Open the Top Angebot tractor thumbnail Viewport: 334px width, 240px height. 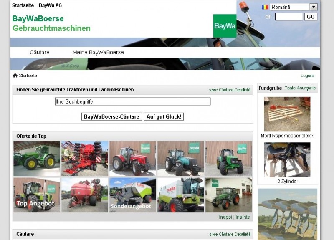pos(37,195)
